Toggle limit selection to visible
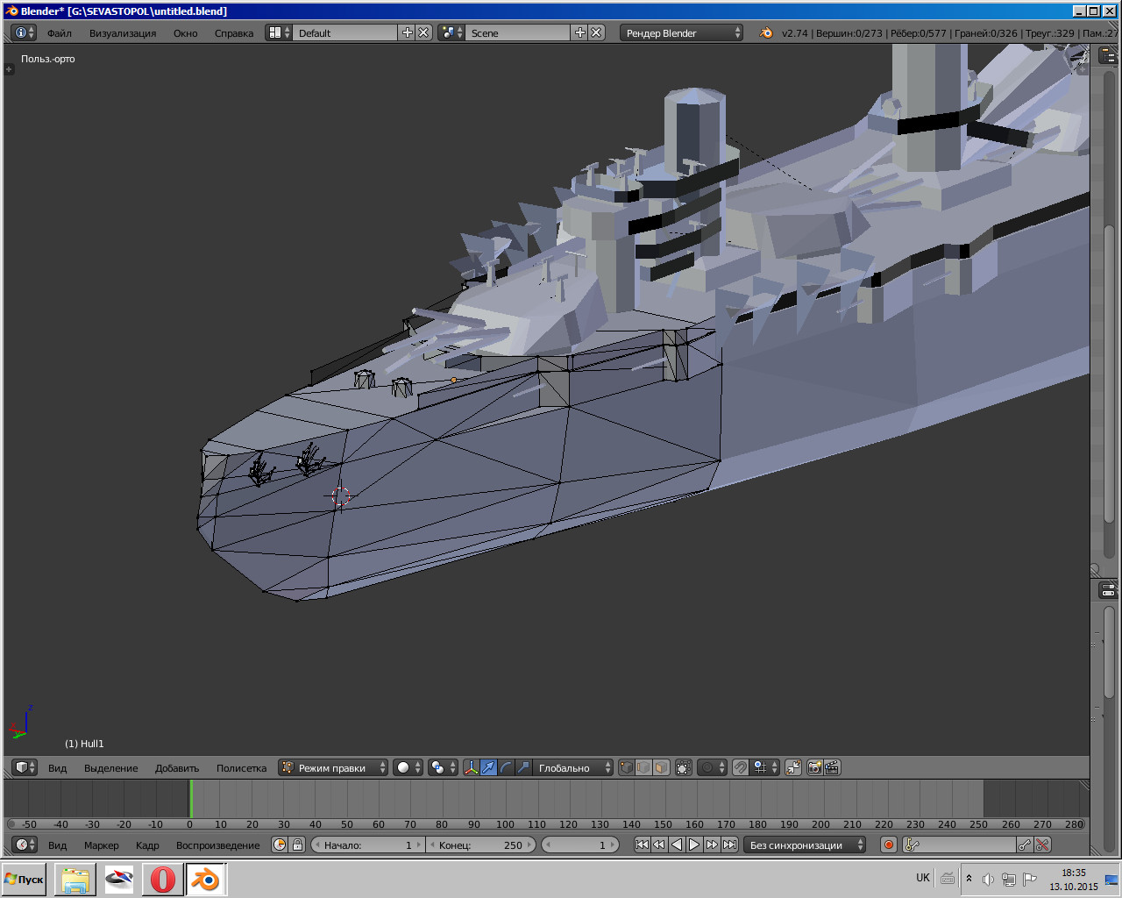Viewport: 1122px width, 898px height. pyautogui.click(x=684, y=767)
